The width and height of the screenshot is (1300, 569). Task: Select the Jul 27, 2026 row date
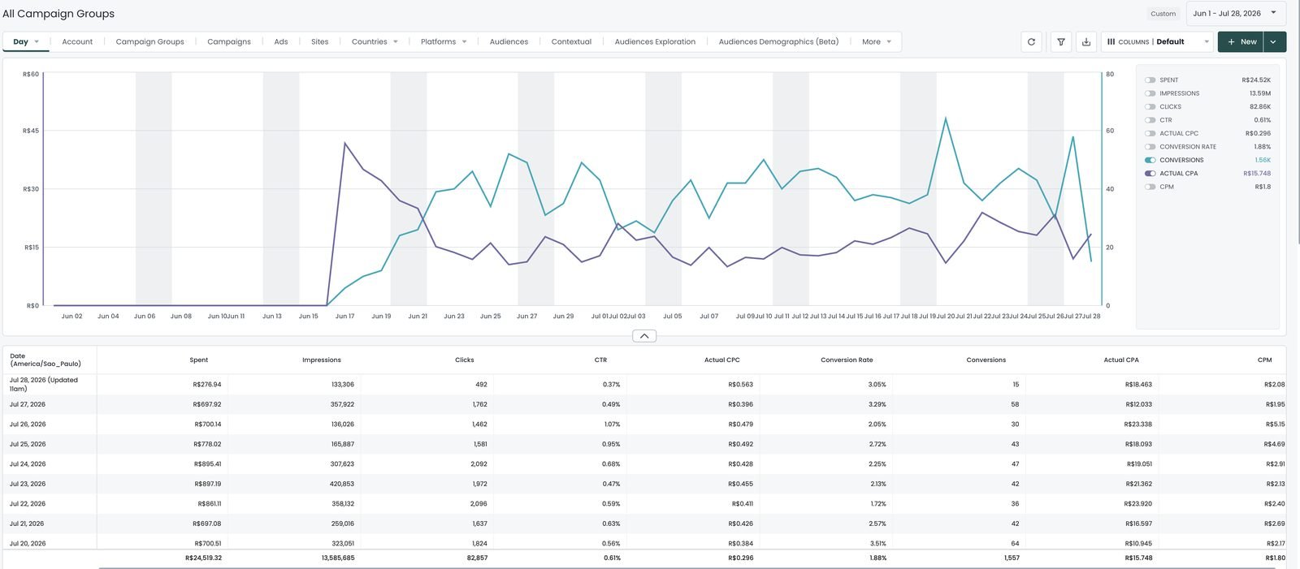pos(28,404)
